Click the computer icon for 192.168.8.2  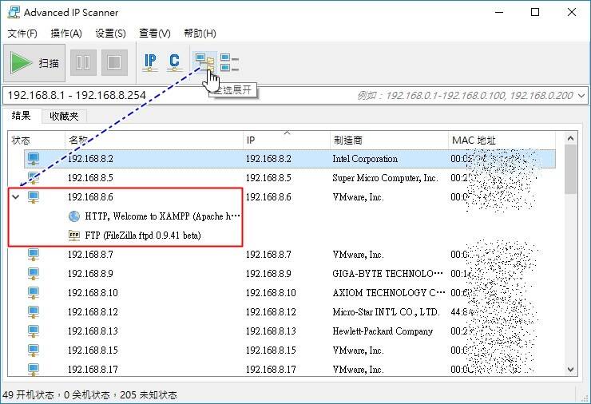[x=34, y=159]
